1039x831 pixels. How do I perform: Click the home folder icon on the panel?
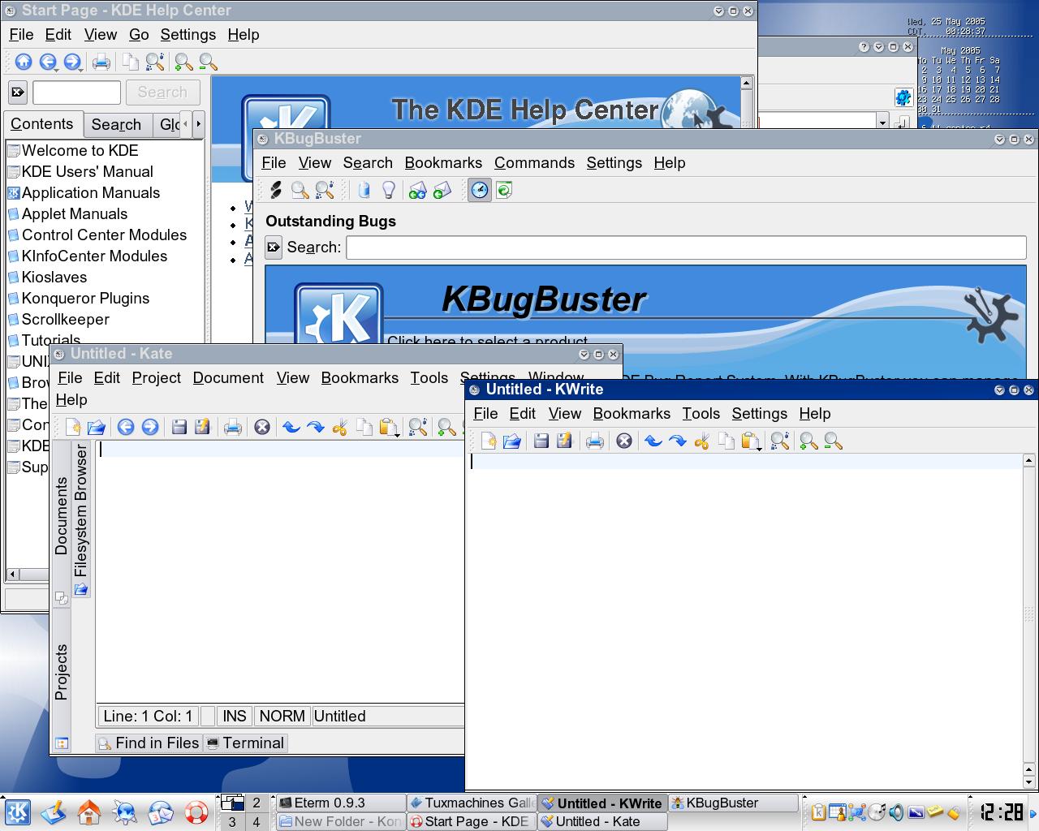89,812
